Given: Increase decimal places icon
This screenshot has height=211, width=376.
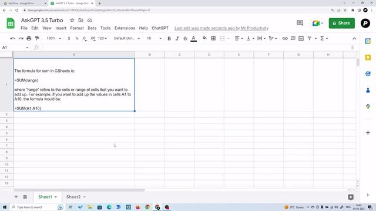Looking at the screenshot, I should [93, 38].
